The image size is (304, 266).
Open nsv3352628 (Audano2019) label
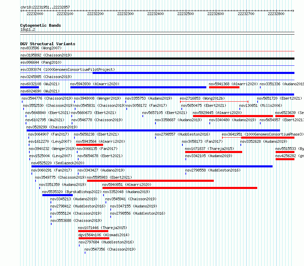point(264,141)
